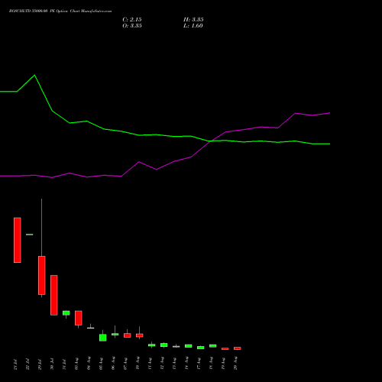Select the high value H: 3.35
The height and width of the screenshot is (382, 382).
[x=193, y=20]
